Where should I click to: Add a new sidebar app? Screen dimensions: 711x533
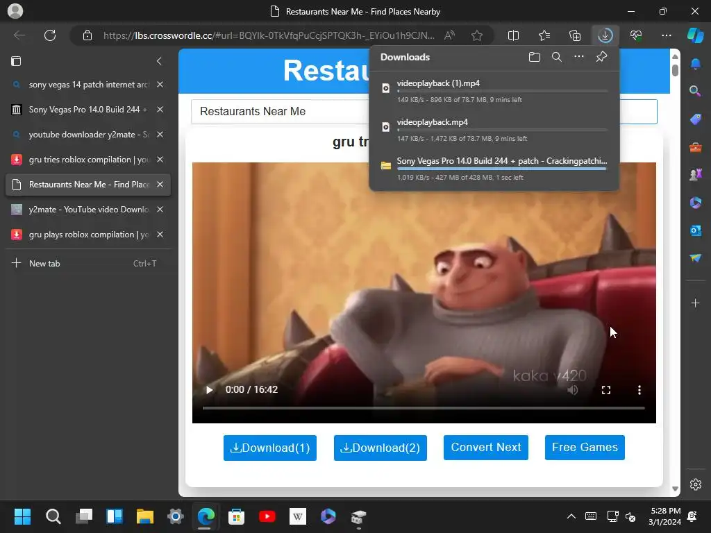(695, 303)
